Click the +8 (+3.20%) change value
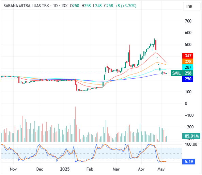Image resolution: width=202 pixels, height=175 pixels. [x=126, y=6]
